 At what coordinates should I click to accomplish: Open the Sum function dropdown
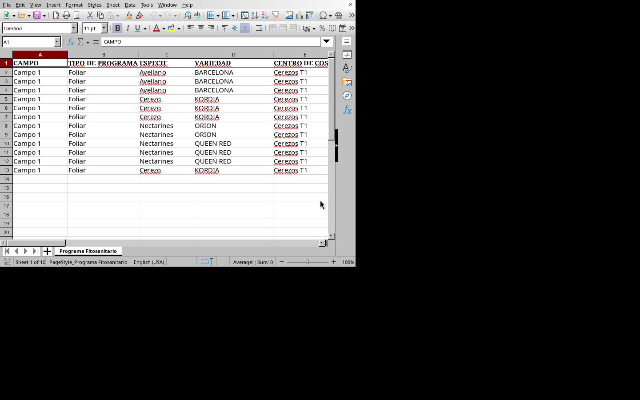[88, 42]
